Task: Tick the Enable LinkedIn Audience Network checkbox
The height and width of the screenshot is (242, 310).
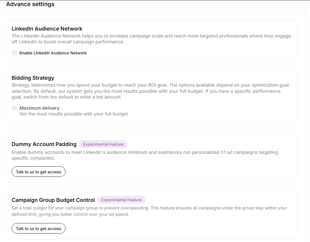Action: click(14, 53)
